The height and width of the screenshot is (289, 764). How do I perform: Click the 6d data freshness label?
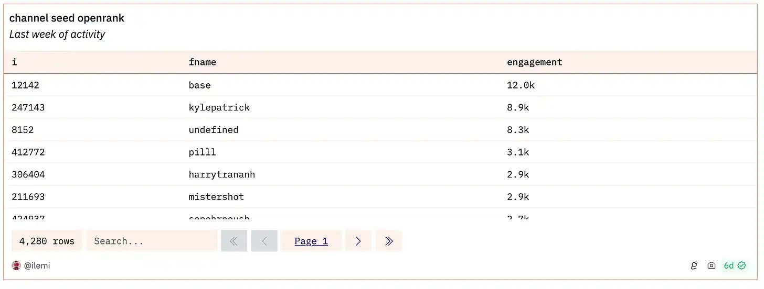tap(728, 265)
